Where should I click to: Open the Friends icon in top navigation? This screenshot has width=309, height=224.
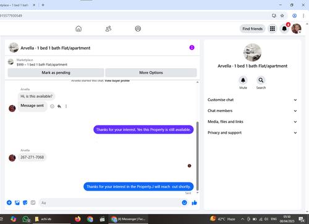pyautogui.click(x=108, y=28)
